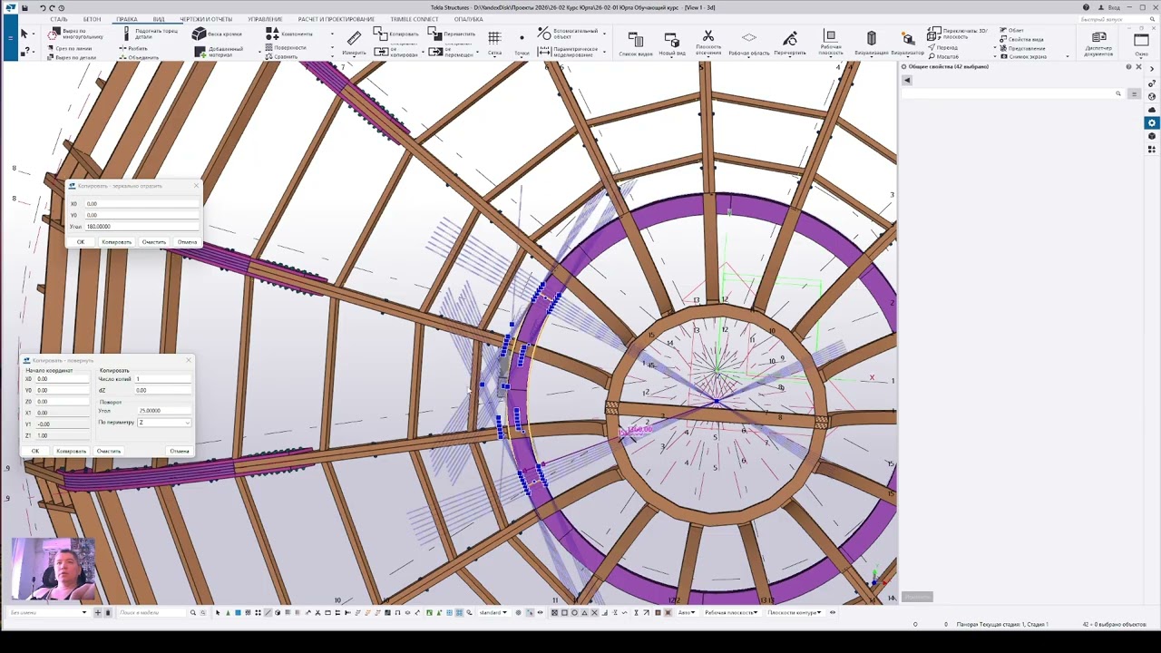Open the БЕТОН ribbon tab
This screenshot has width=1161, height=653.
tap(92, 19)
